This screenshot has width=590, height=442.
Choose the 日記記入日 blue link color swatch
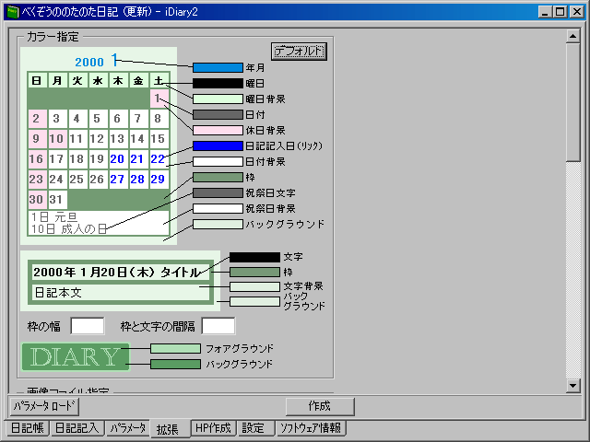(x=218, y=145)
